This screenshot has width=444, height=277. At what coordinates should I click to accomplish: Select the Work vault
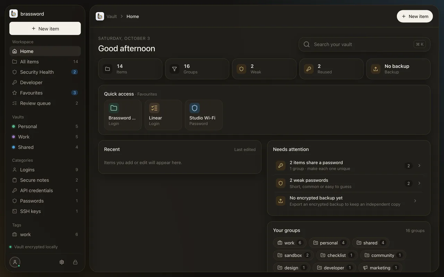coord(45,137)
